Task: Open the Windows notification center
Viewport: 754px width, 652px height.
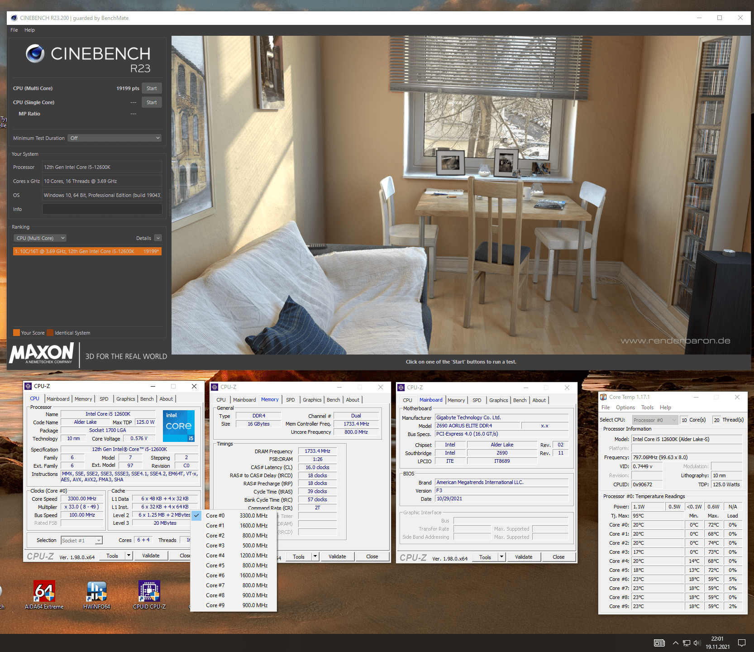Action: [x=742, y=643]
